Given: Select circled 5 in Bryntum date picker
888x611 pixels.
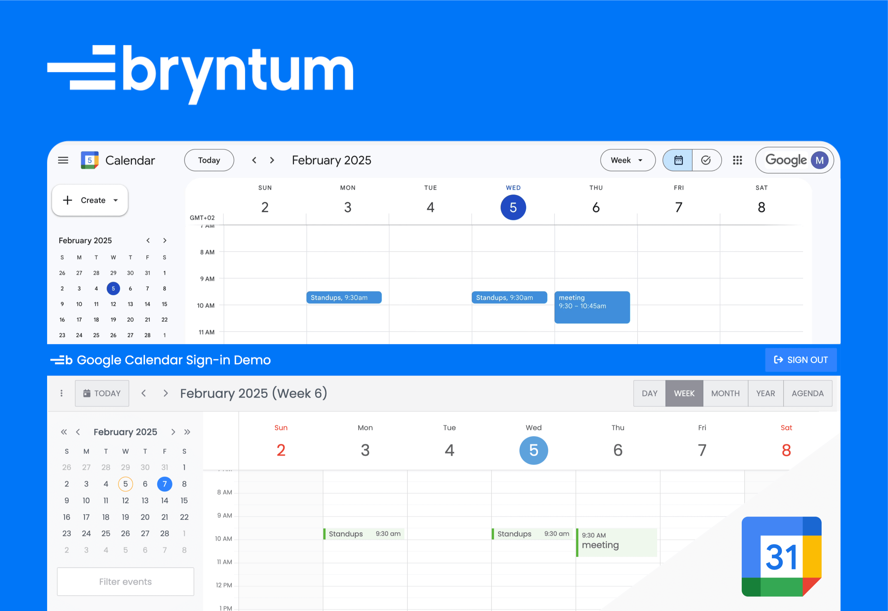Looking at the screenshot, I should [x=125, y=484].
